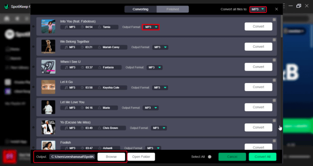
Task: Select the Let Me Love You row checkbox
Action: 34,107
